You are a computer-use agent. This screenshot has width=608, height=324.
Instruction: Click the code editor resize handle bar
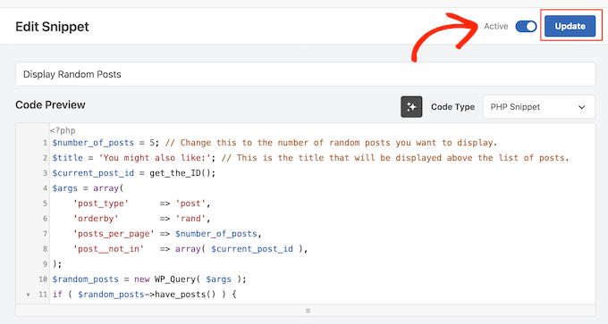[x=305, y=311]
